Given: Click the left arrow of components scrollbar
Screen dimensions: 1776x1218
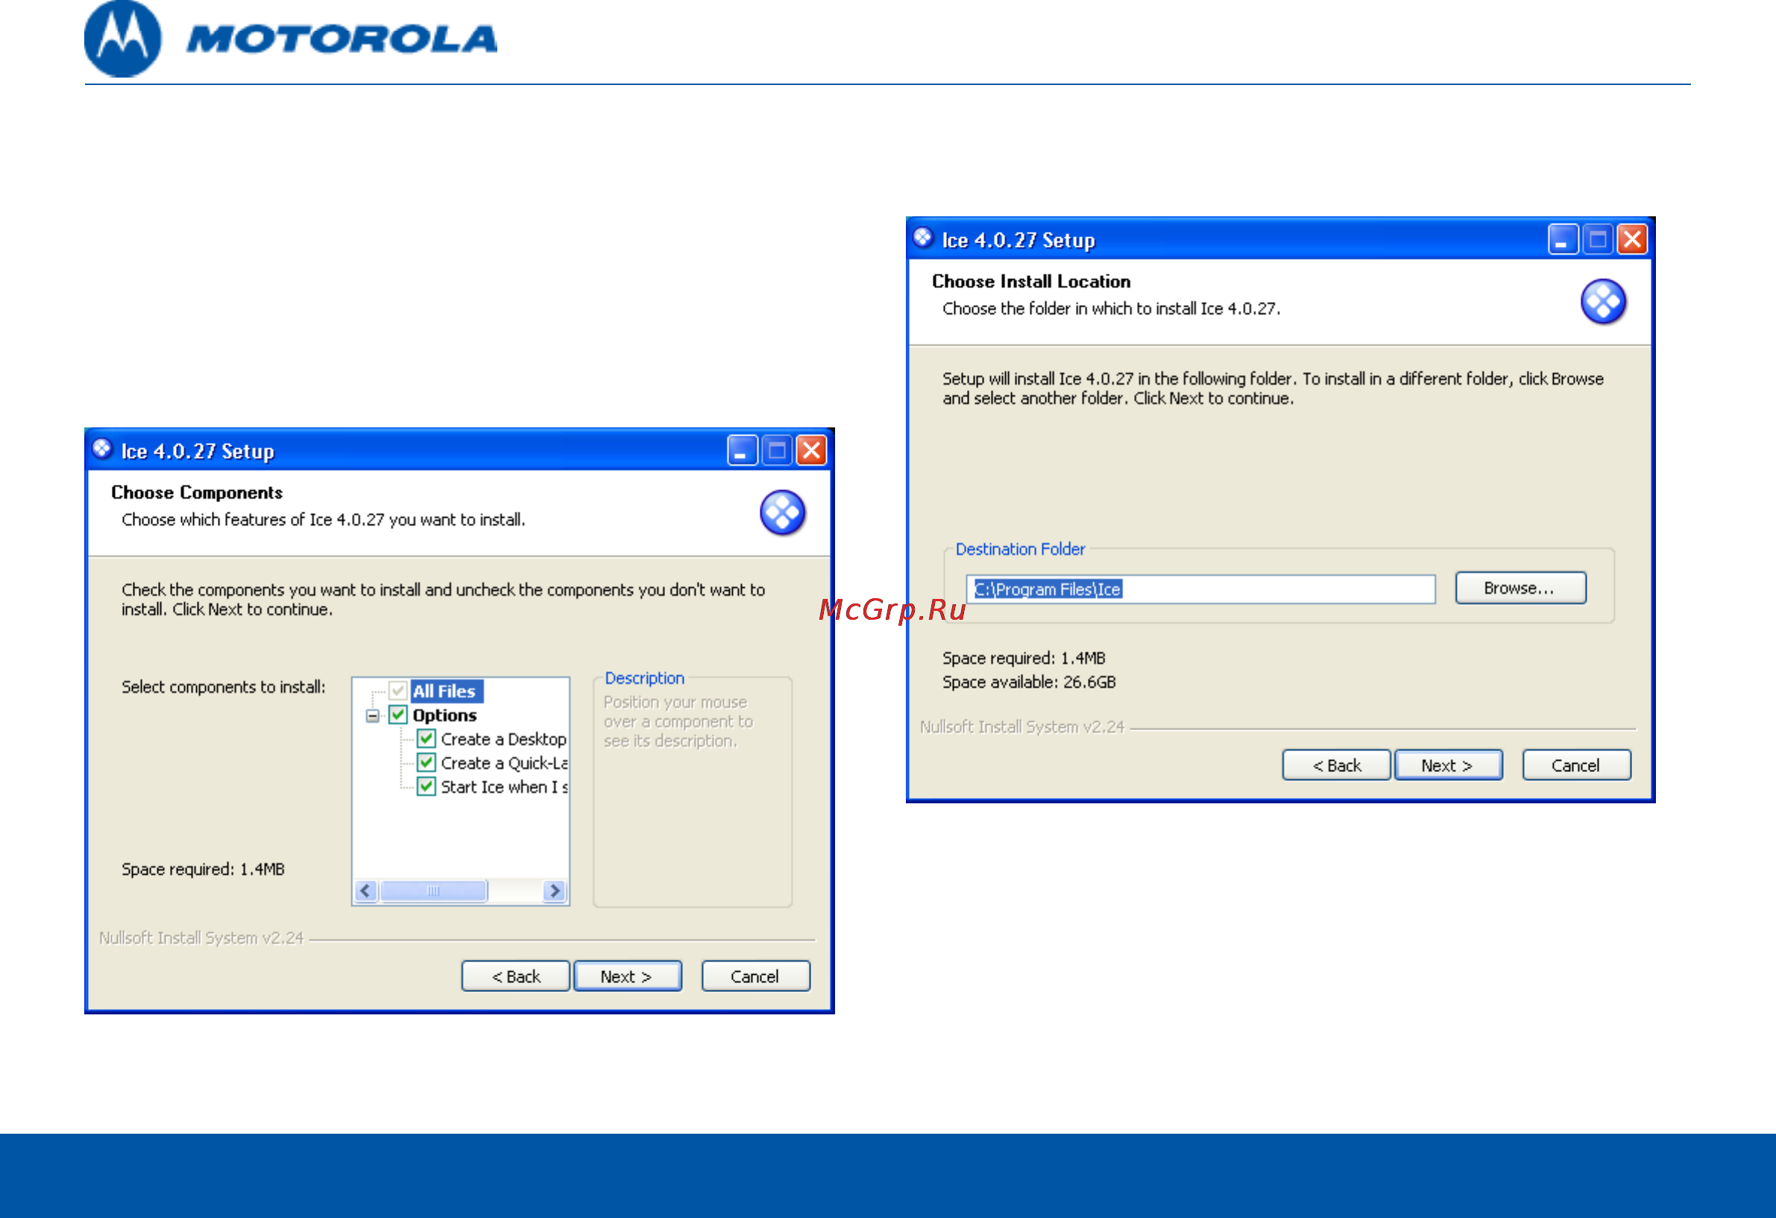Looking at the screenshot, I should [x=366, y=891].
